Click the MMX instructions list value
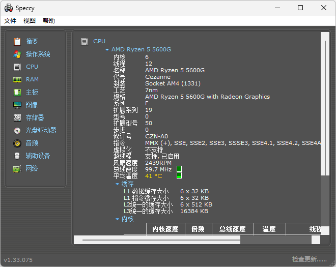 [233, 143]
